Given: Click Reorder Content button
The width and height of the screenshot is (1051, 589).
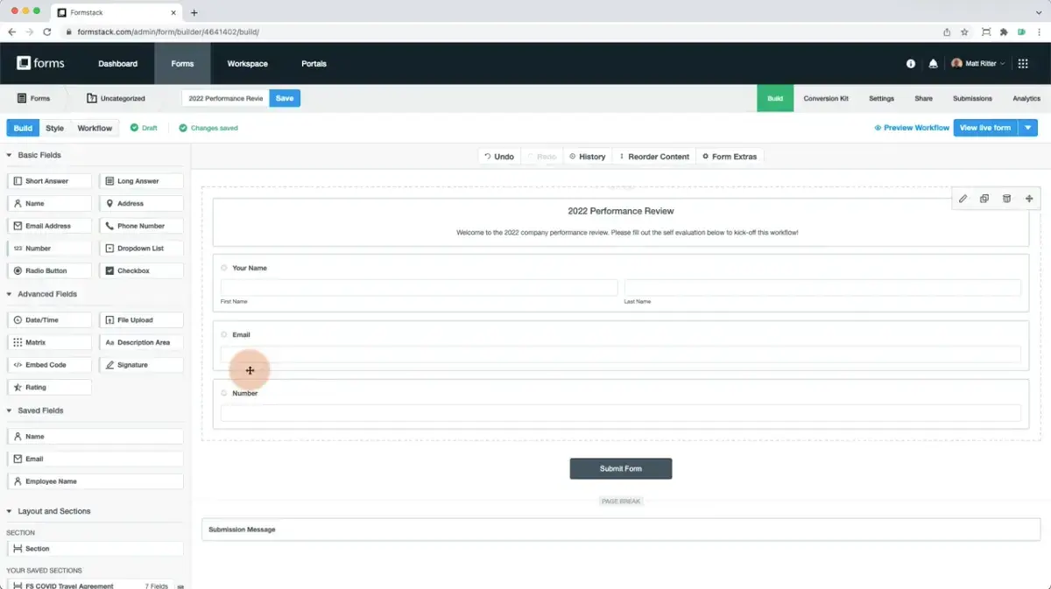Looking at the screenshot, I should [x=654, y=157].
